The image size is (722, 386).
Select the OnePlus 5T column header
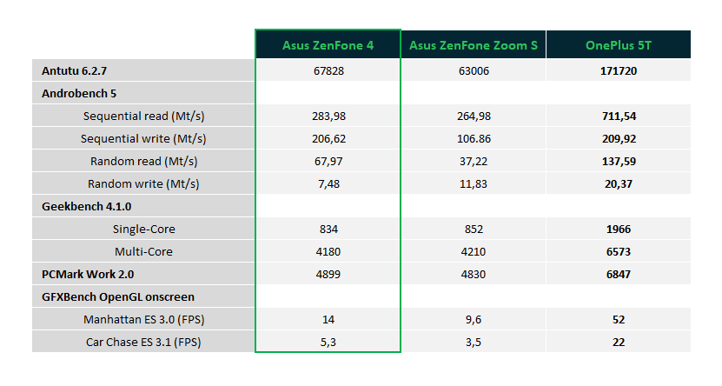(x=619, y=44)
